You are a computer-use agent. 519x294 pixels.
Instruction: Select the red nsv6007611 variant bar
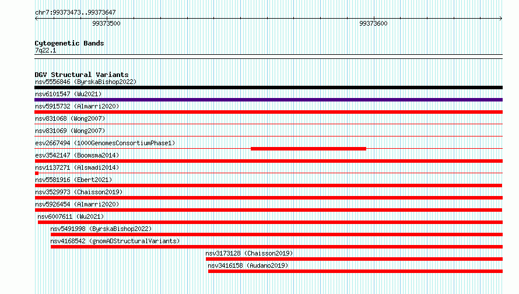pos(270,222)
